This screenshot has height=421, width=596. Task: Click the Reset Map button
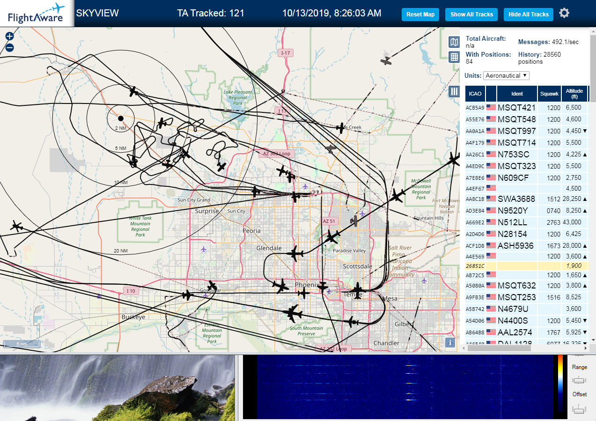[x=420, y=15]
